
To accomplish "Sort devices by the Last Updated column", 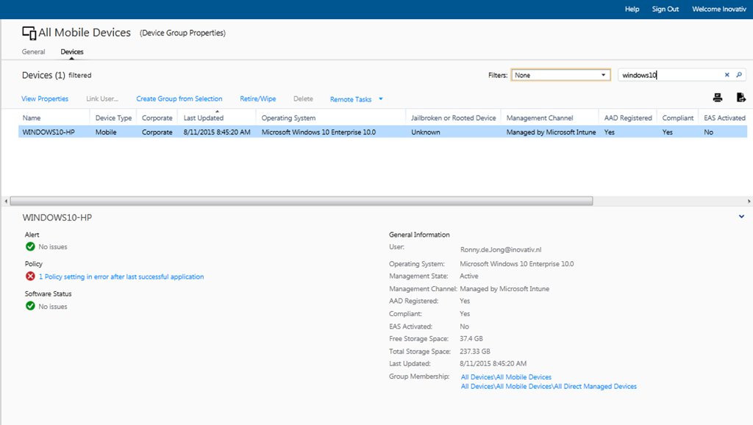I will [204, 116].
